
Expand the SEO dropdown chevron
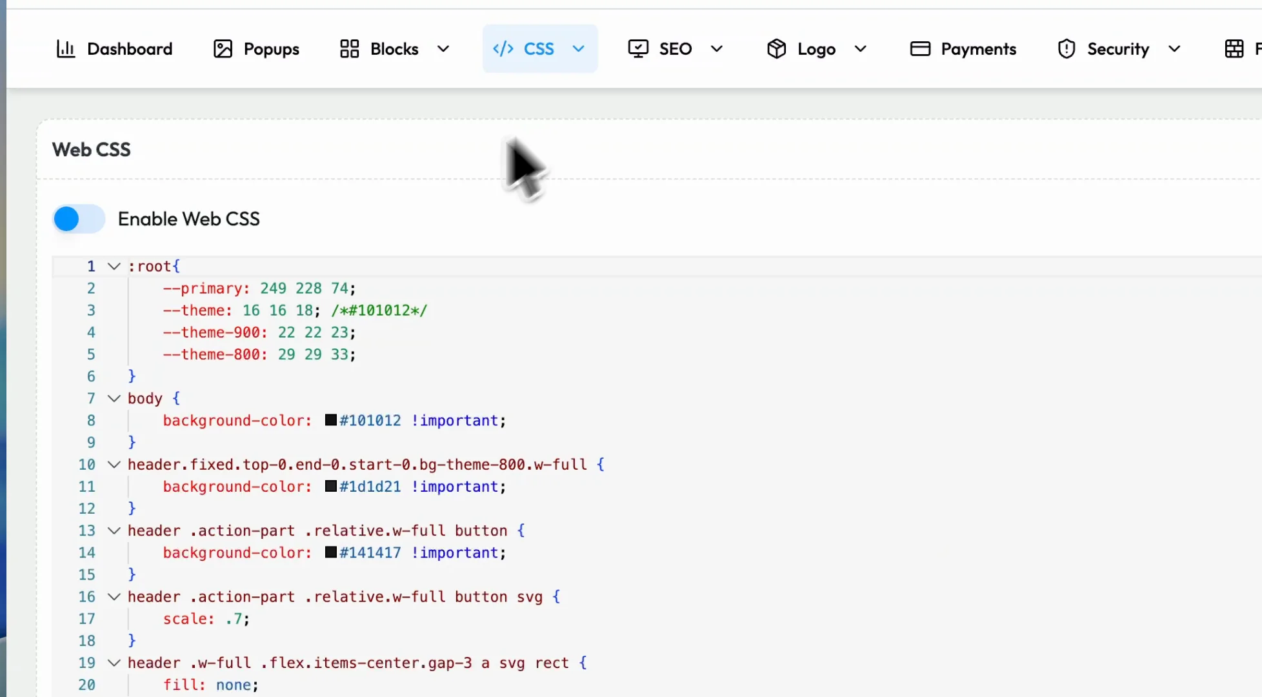coord(717,49)
